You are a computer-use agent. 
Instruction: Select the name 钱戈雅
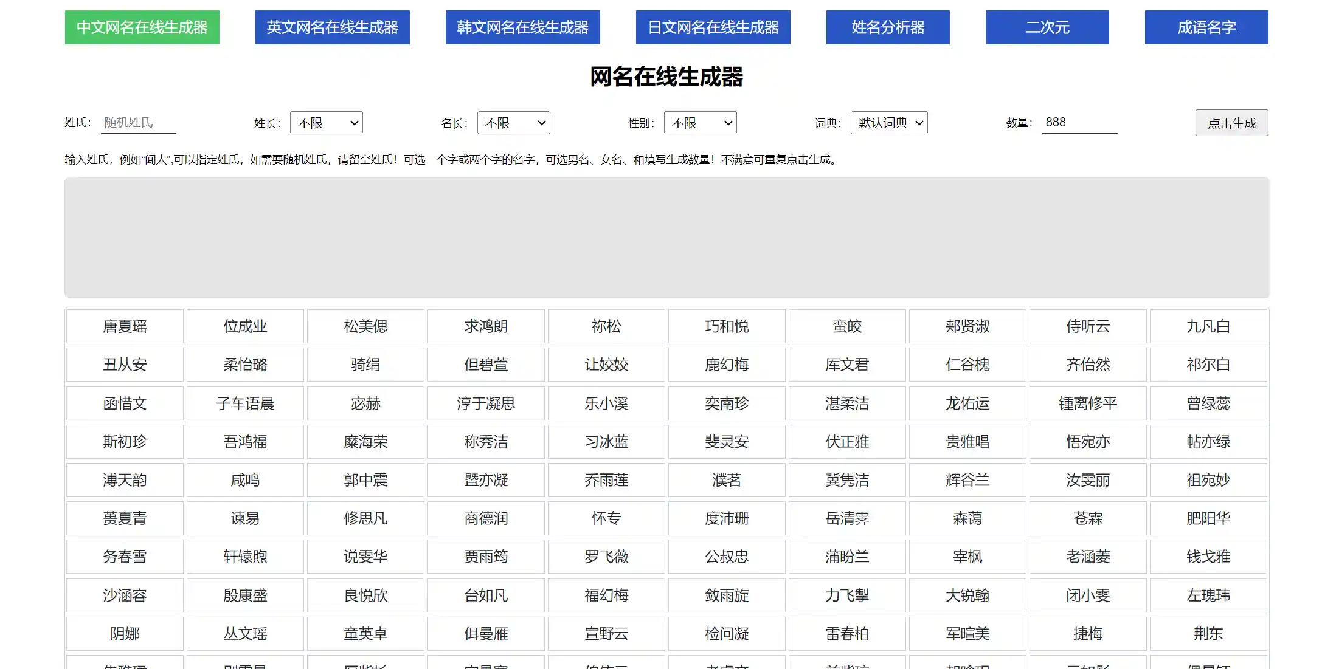pos(1208,557)
